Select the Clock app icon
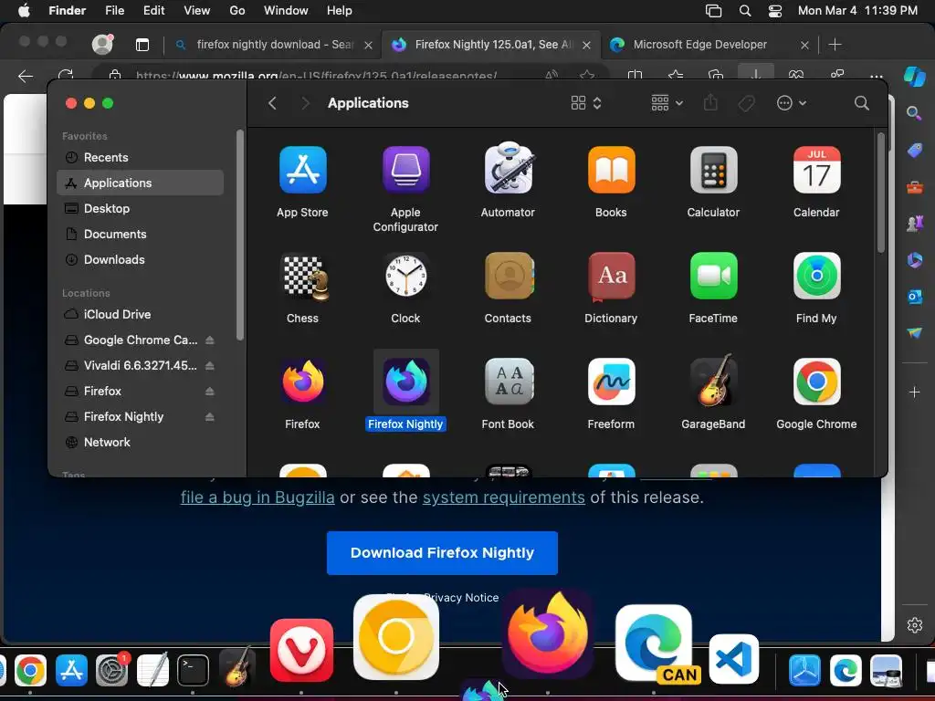Viewport: 935px width, 701px height. 405,276
